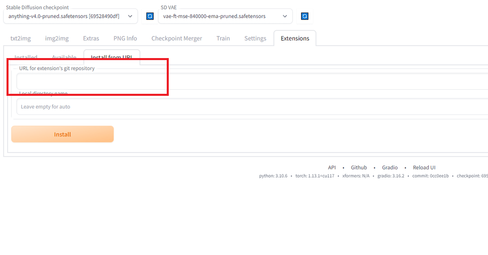Open the Stable Diffusion checkpoint dropdown

point(70,16)
